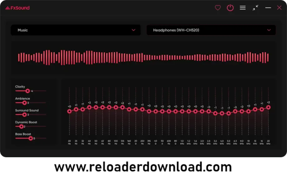Select the 50 Hz equalizer band handle
This screenshot has height=174, width=287.
96,108
